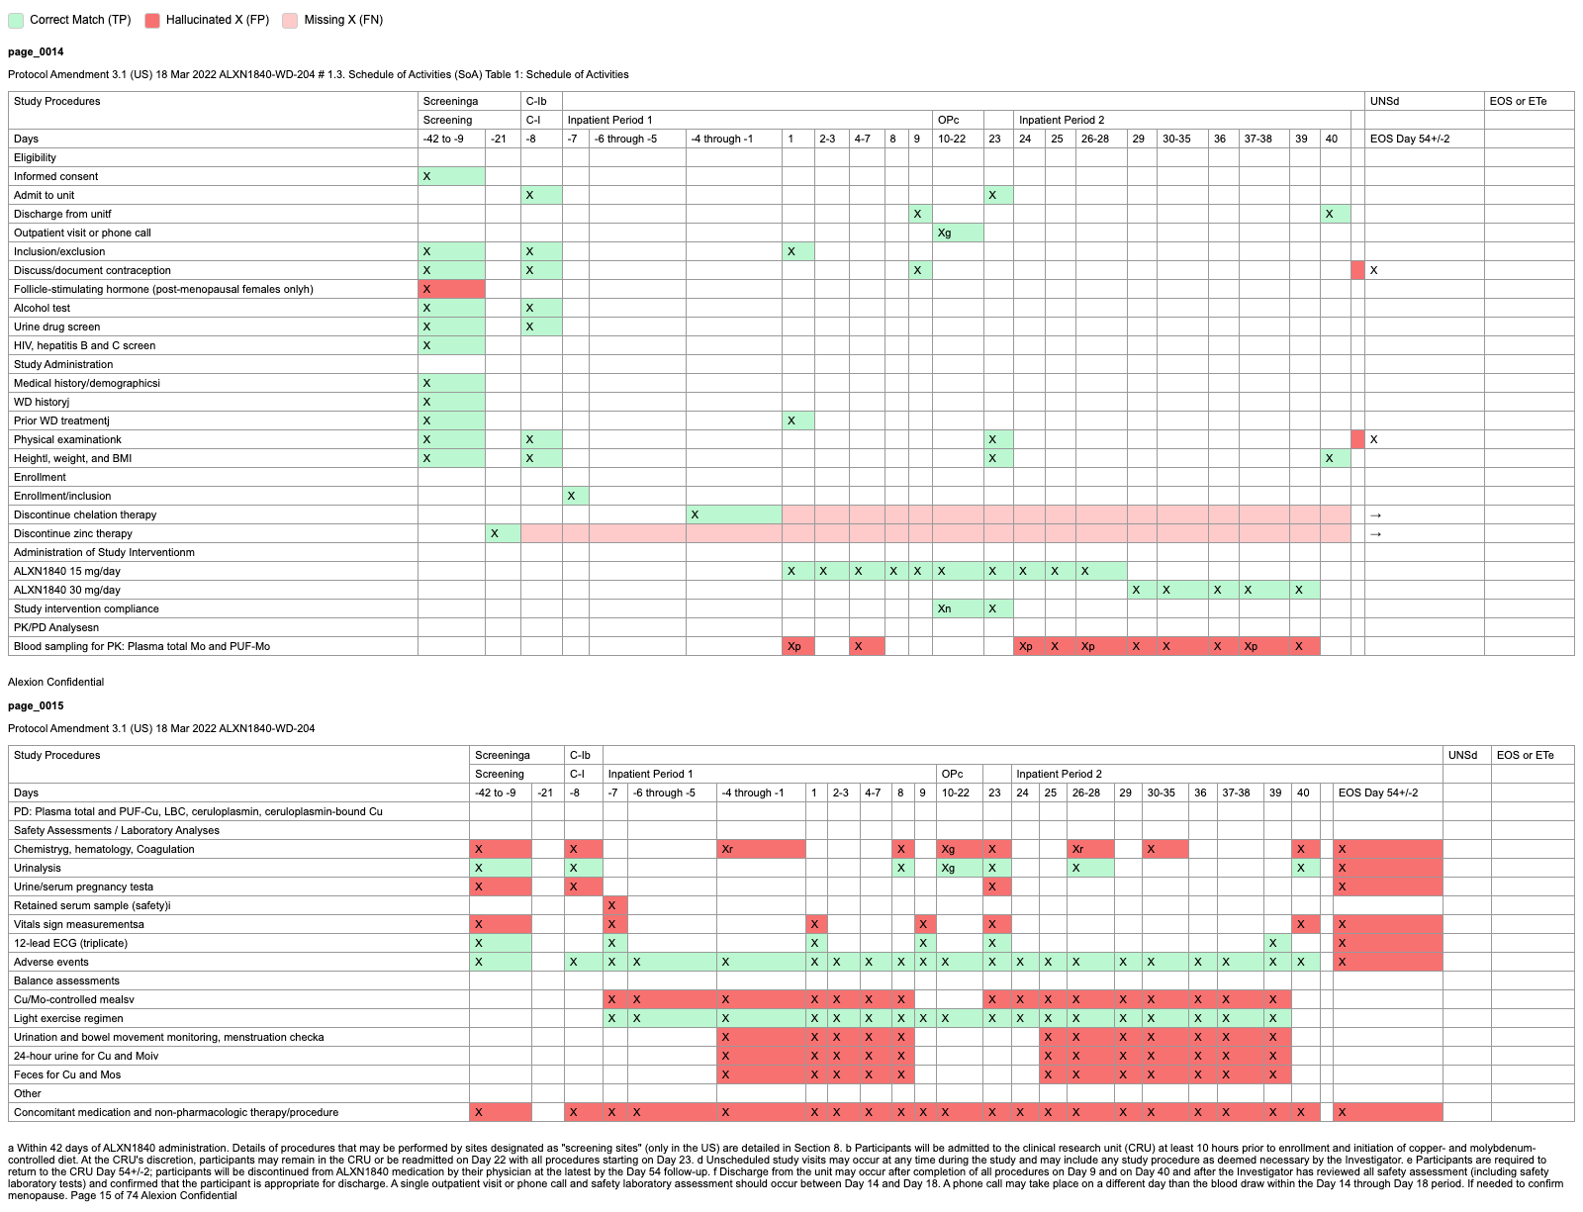Click 'Feces for Cu and Mos' row label
This screenshot has height=1212, width=1583.
67,1074
